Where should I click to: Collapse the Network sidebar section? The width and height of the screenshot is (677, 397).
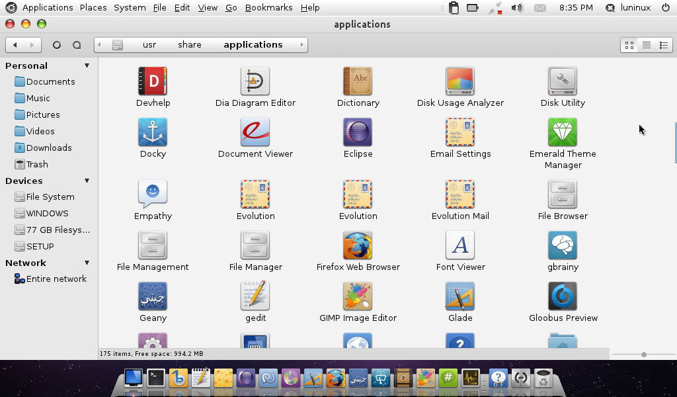pyautogui.click(x=87, y=263)
